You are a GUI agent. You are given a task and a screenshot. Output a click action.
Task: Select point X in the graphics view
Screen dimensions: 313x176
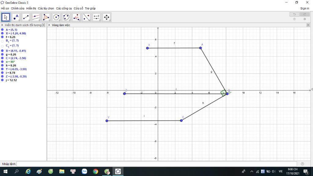click(147, 48)
